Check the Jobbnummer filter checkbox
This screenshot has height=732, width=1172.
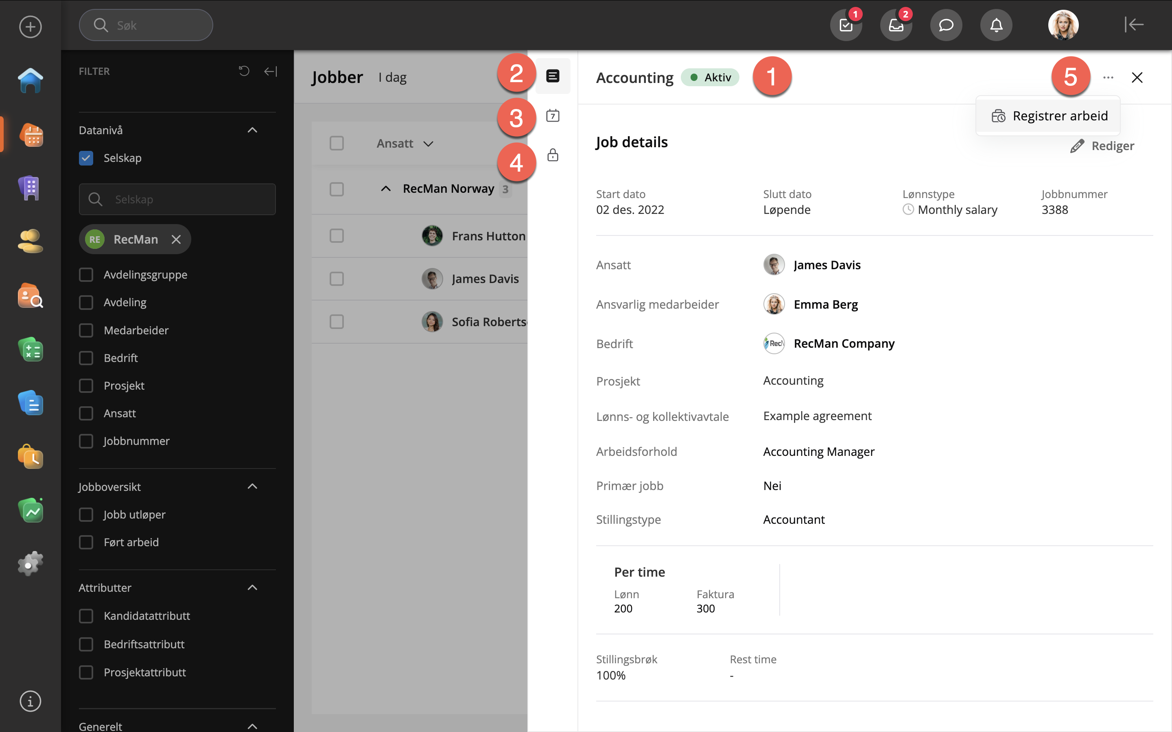tap(86, 441)
